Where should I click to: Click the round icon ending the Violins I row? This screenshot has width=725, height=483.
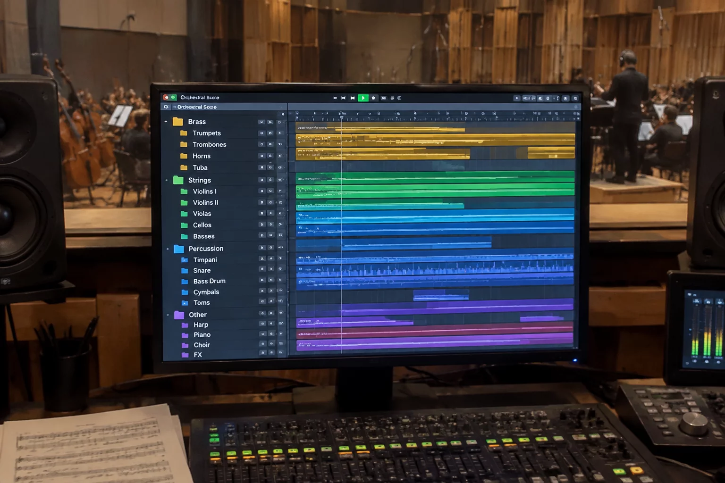pyautogui.click(x=280, y=191)
